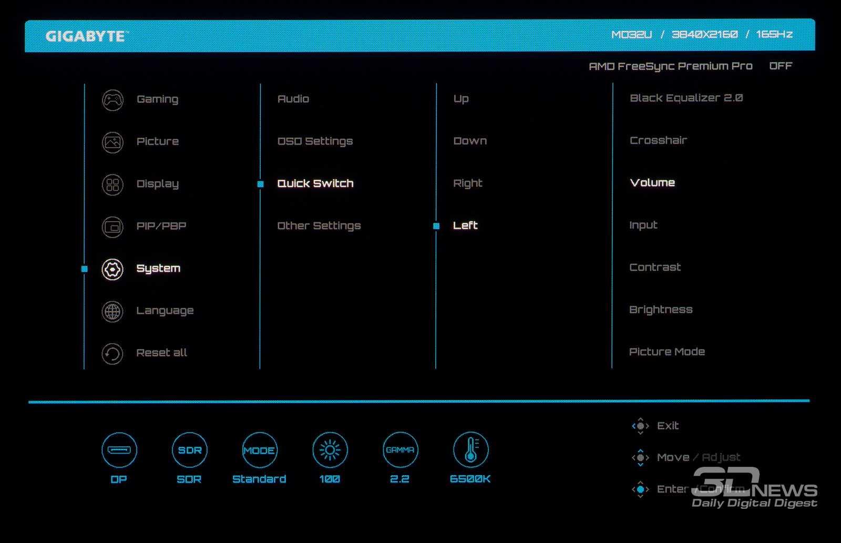
Task: Select the color temperature thermometer icon
Action: coord(471,450)
